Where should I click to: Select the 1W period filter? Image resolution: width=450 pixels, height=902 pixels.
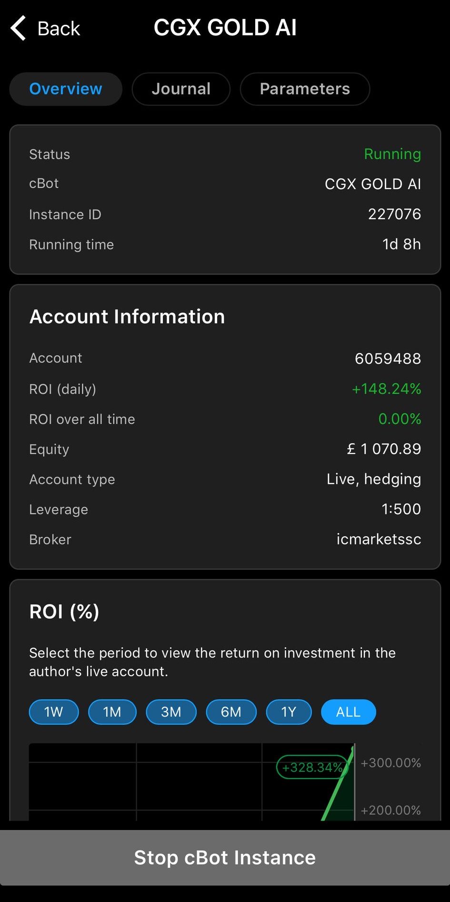[x=54, y=712]
